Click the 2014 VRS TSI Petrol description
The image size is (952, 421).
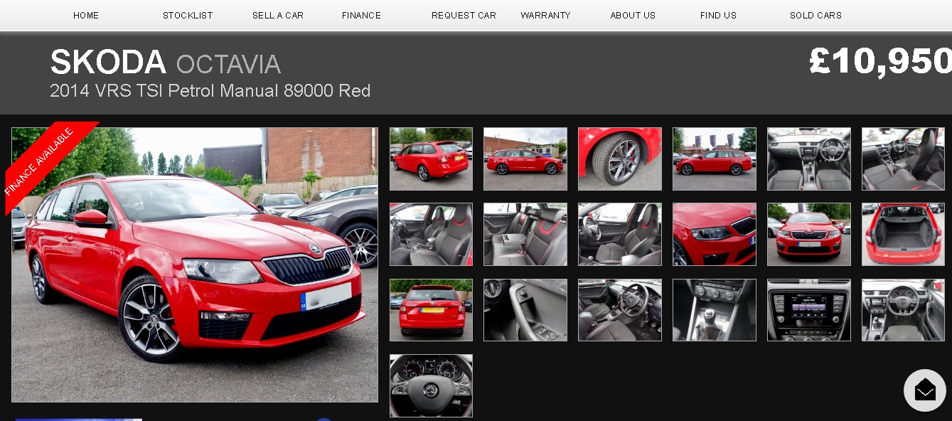(210, 91)
